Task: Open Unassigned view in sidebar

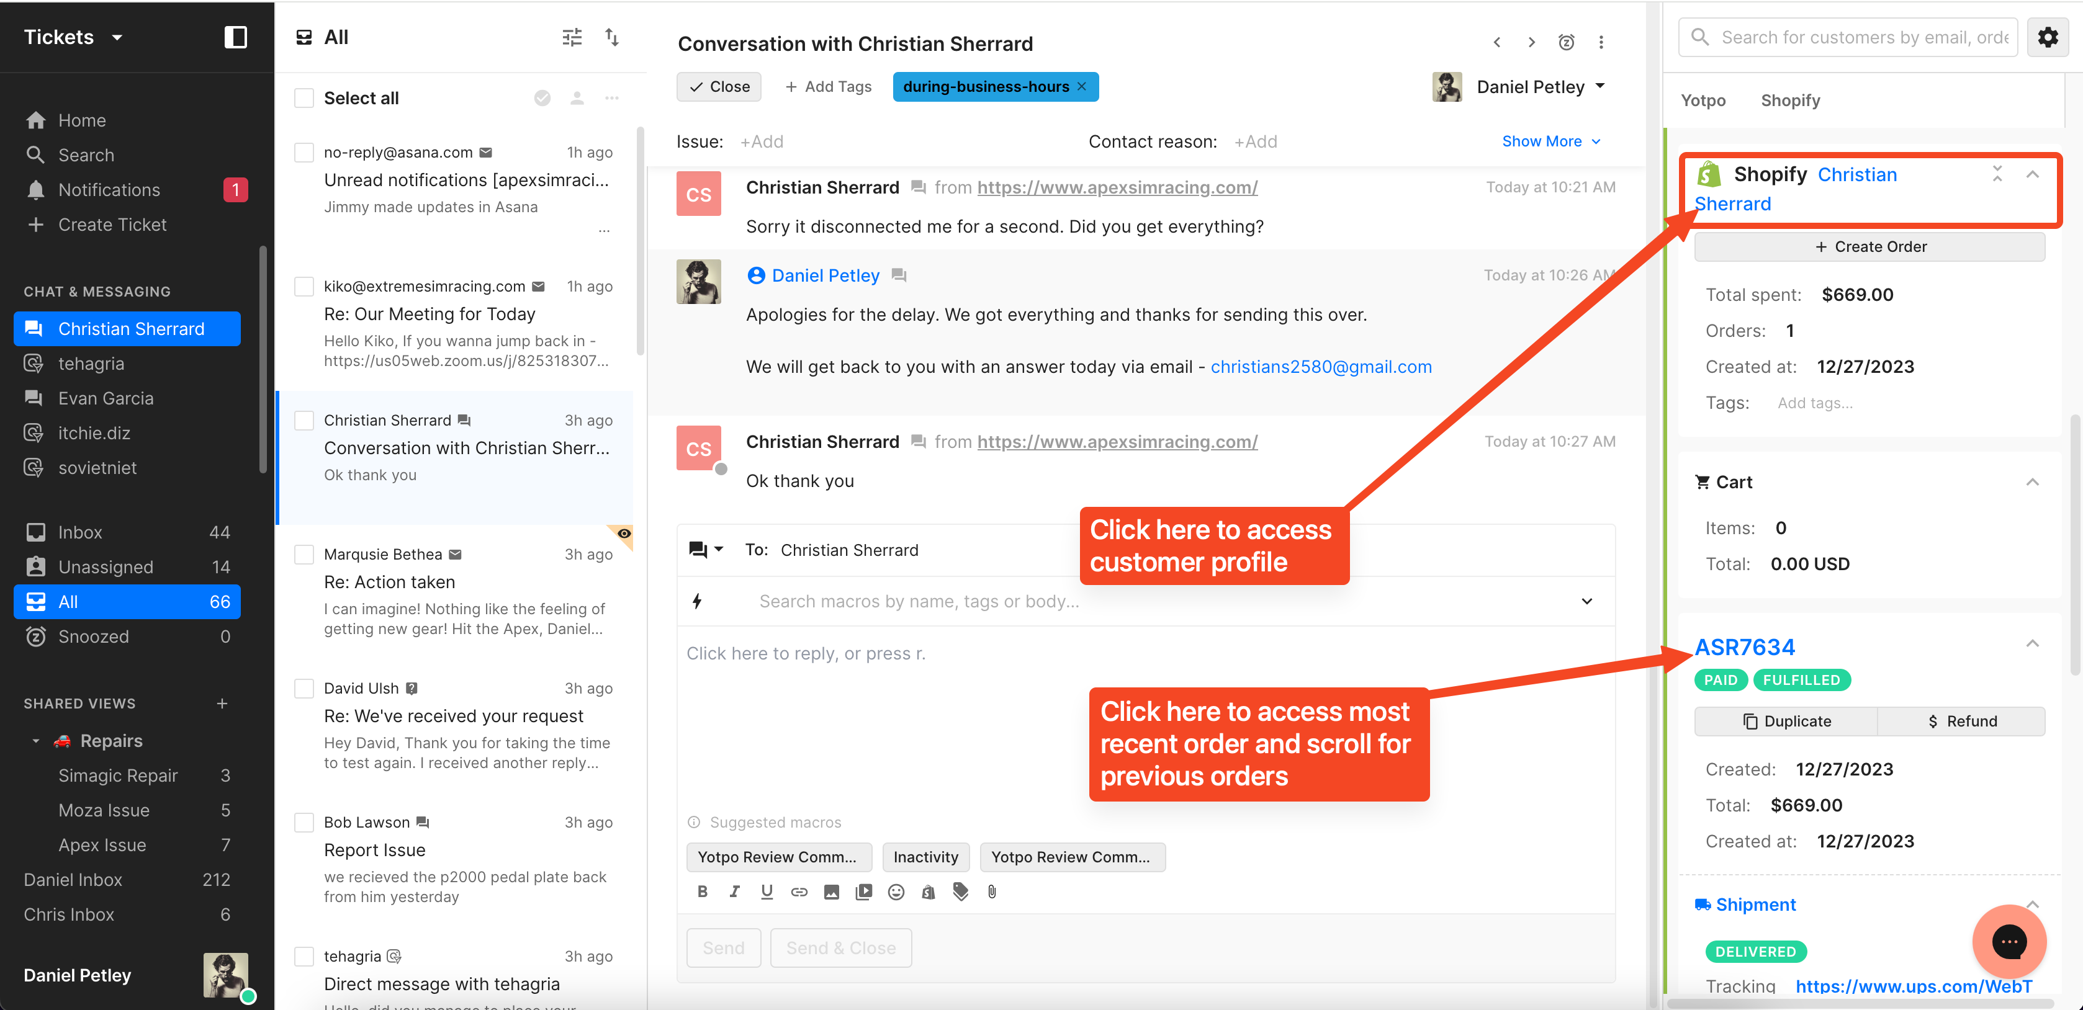Action: tap(105, 567)
